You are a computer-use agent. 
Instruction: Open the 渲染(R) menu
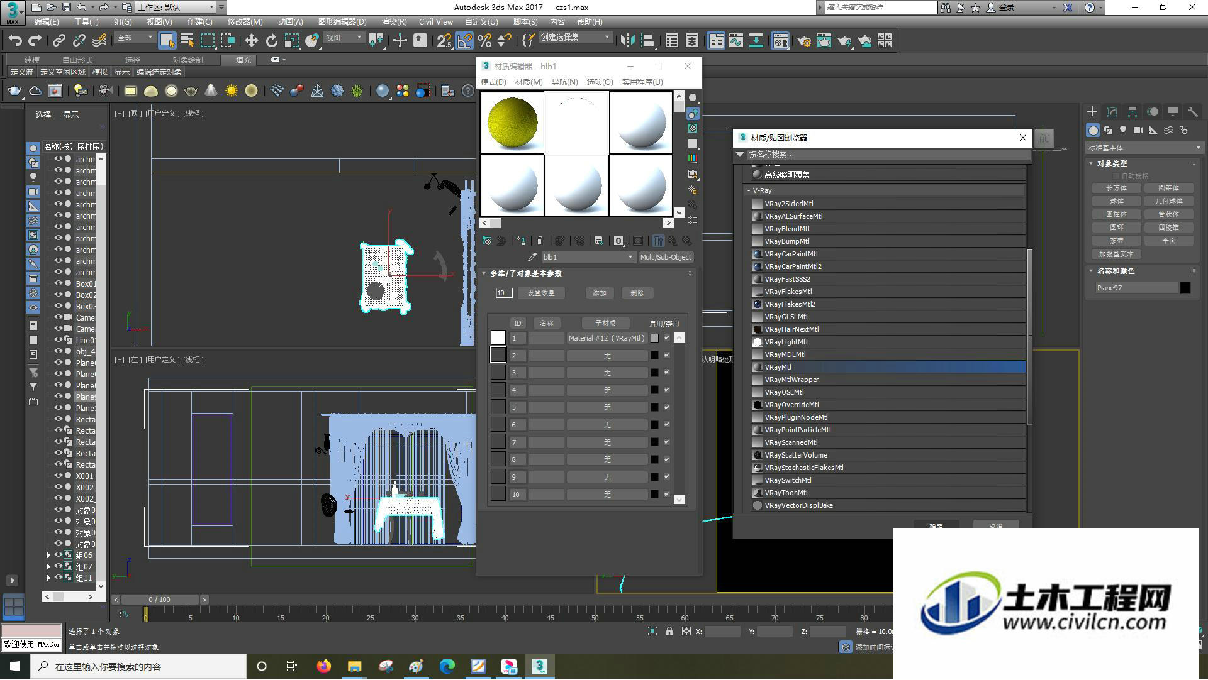click(x=394, y=21)
